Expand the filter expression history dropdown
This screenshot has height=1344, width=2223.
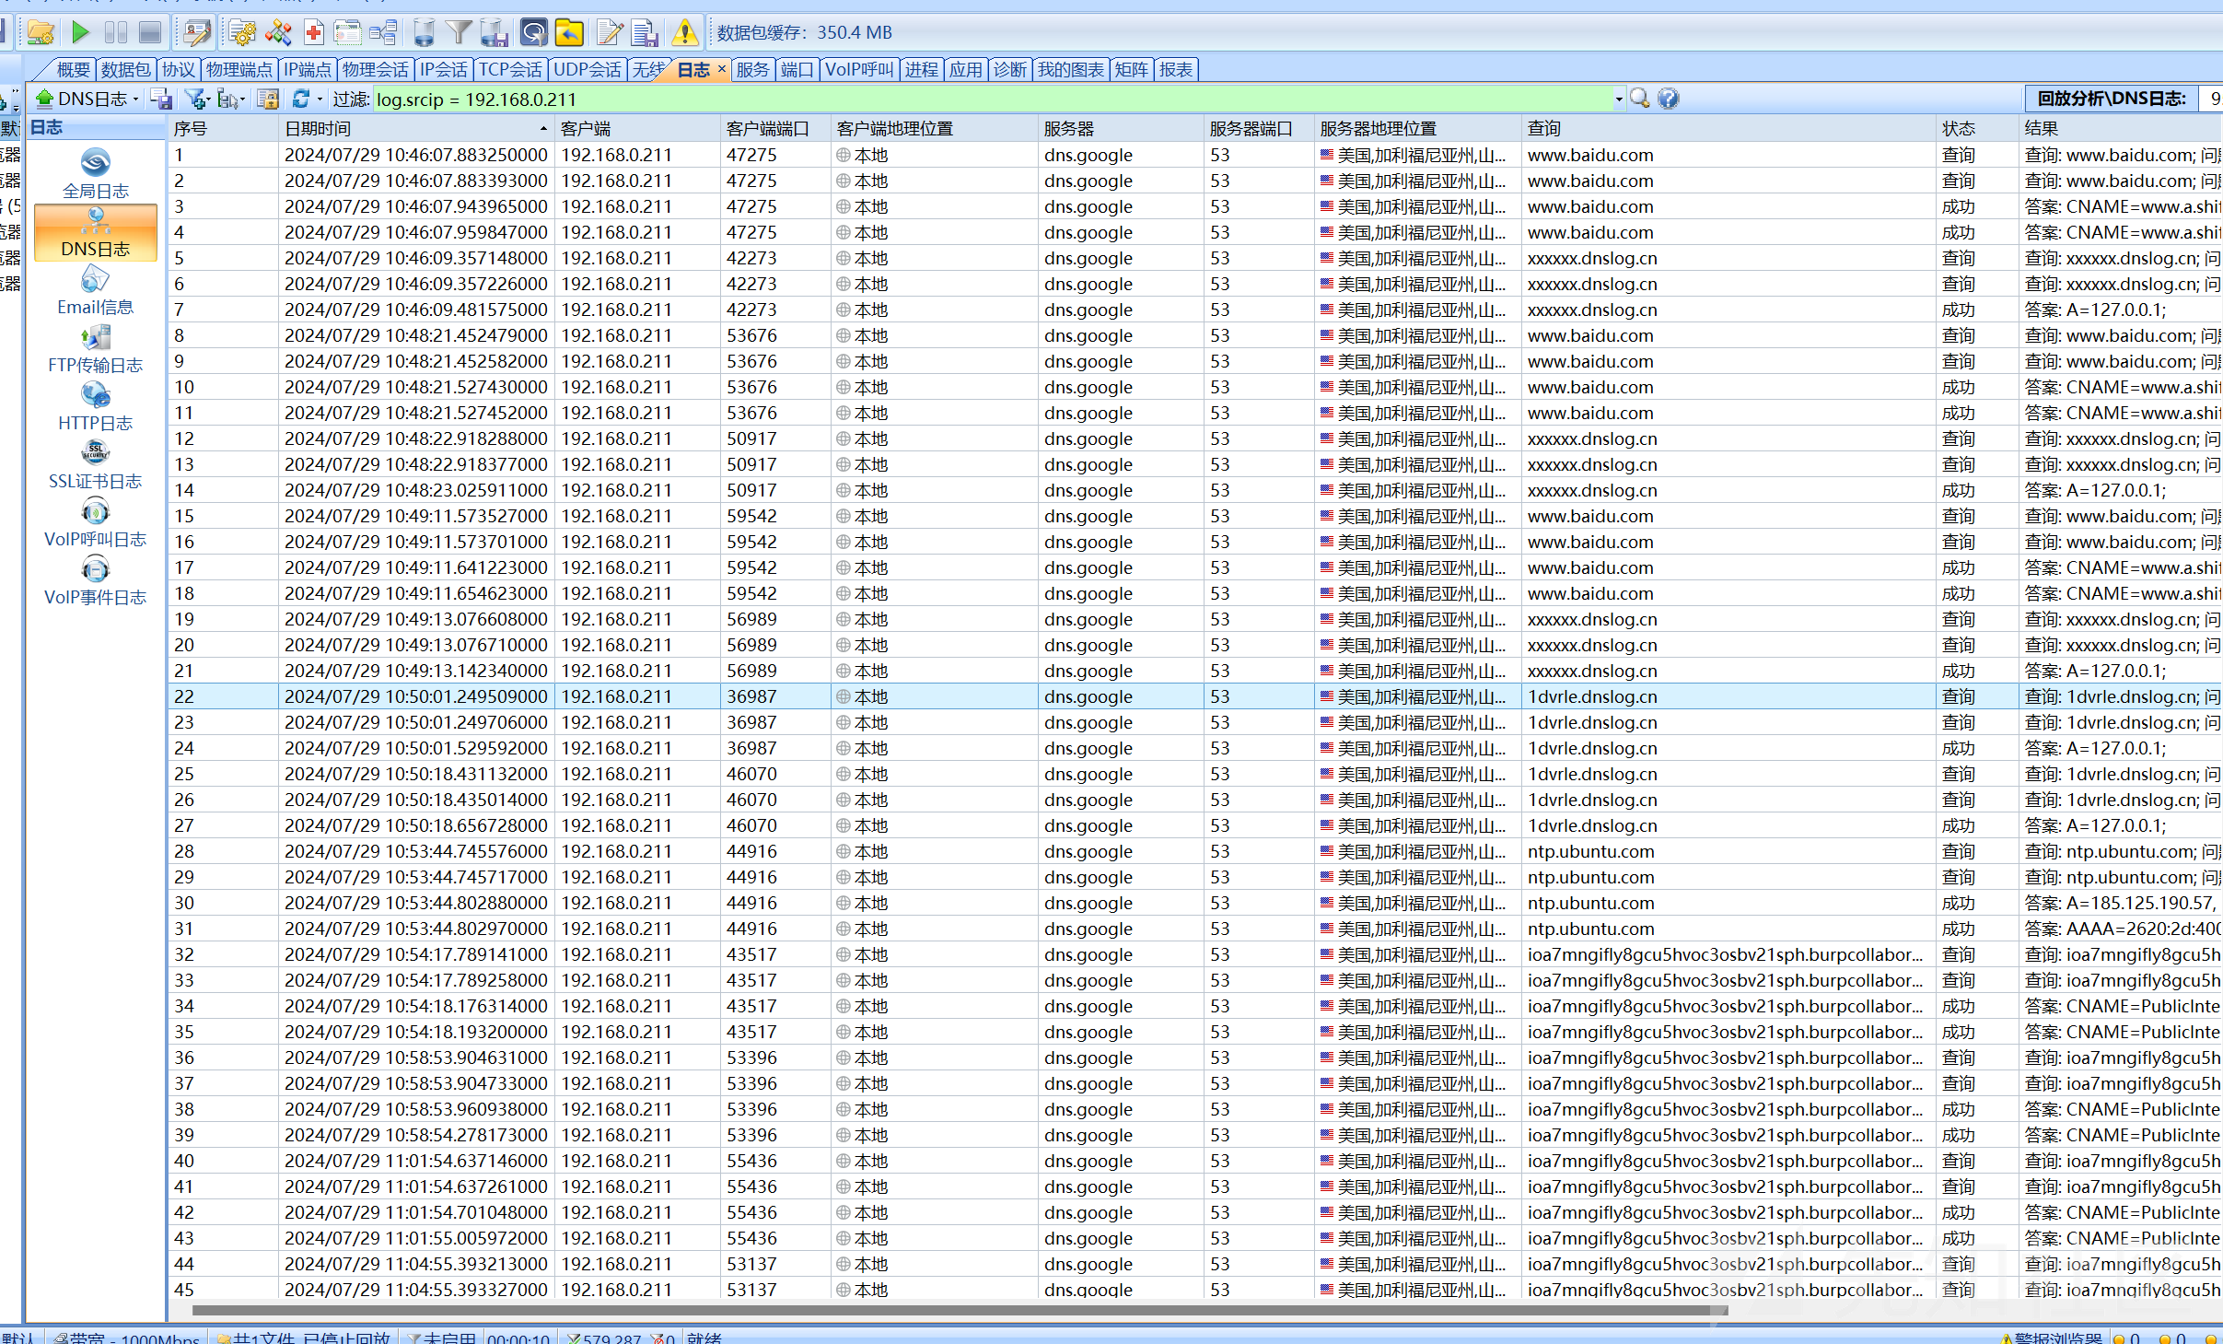[x=1619, y=99]
